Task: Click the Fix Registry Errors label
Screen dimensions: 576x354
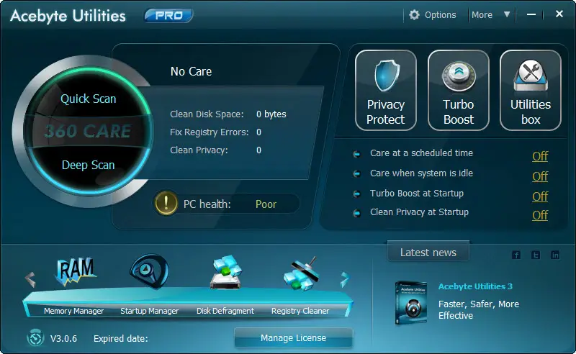Action: click(210, 132)
